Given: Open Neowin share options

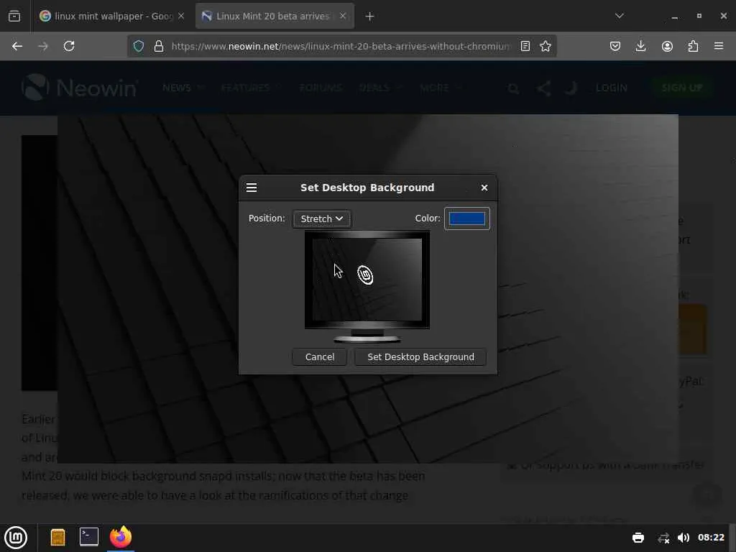Looking at the screenshot, I should (x=543, y=88).
